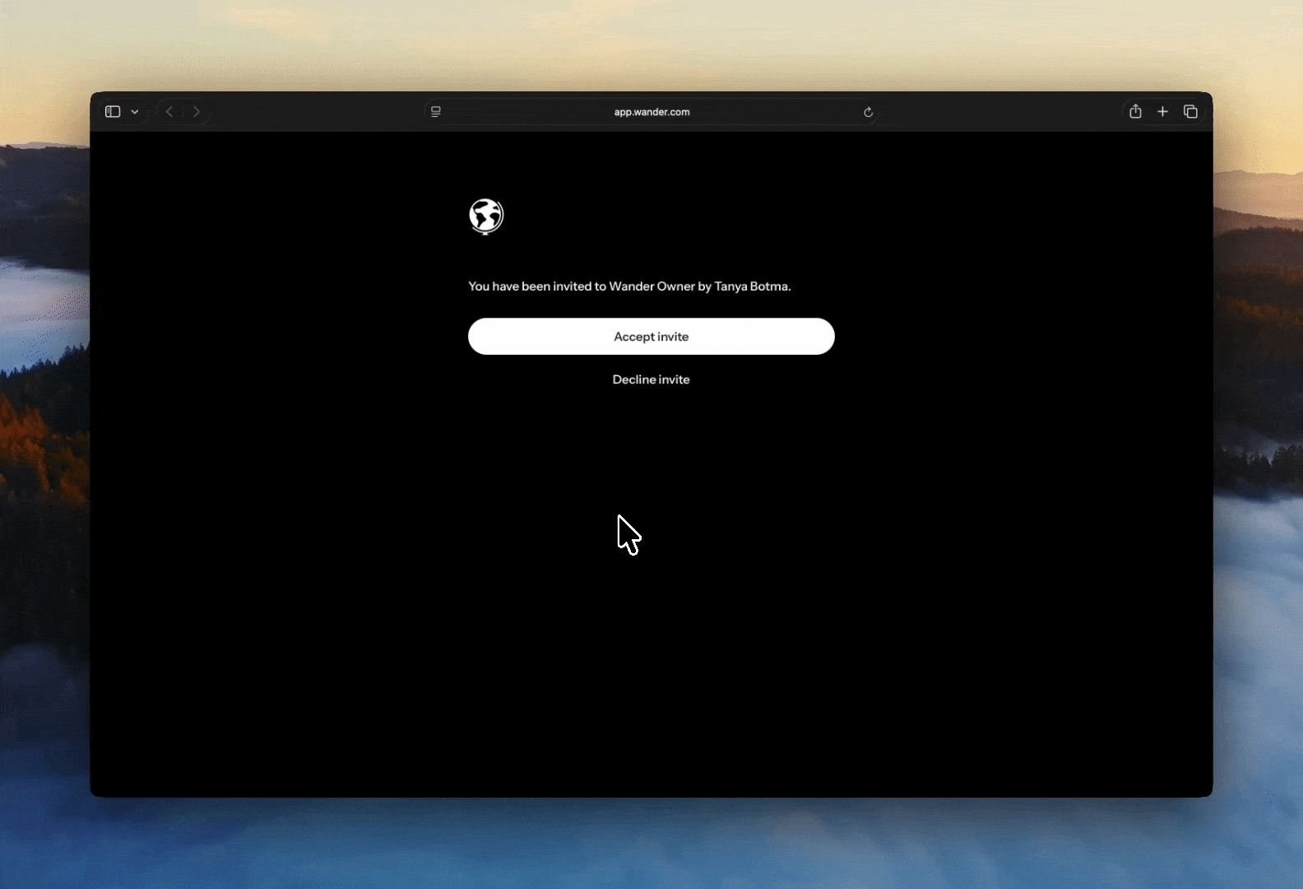This screenshot has width=1303, height=889.
Task: Click the words Wander Owner
Action: 651,286
